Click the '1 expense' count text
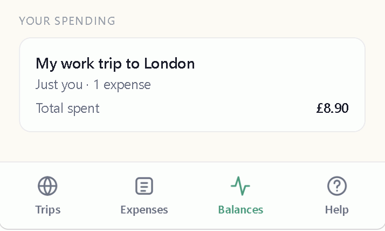The height and width of the screenshot is (231, 385). coord(122,85)
